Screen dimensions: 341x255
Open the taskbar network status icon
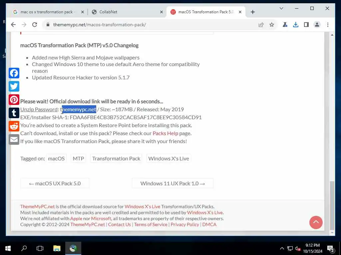tap(290, 248)
